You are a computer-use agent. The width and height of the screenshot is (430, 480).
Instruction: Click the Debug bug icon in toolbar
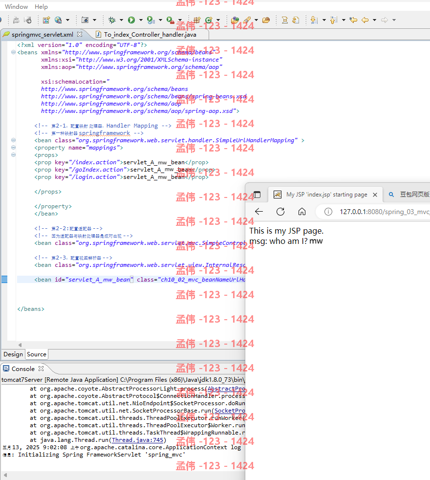click(112, 20)
